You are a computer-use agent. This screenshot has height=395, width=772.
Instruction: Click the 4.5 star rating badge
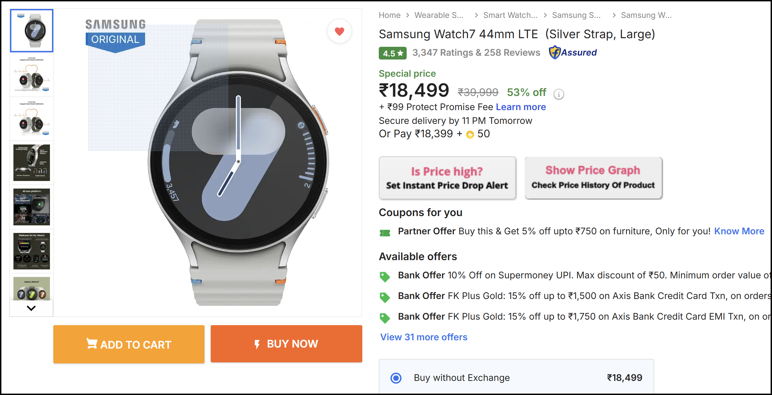(x=393, y=53)
